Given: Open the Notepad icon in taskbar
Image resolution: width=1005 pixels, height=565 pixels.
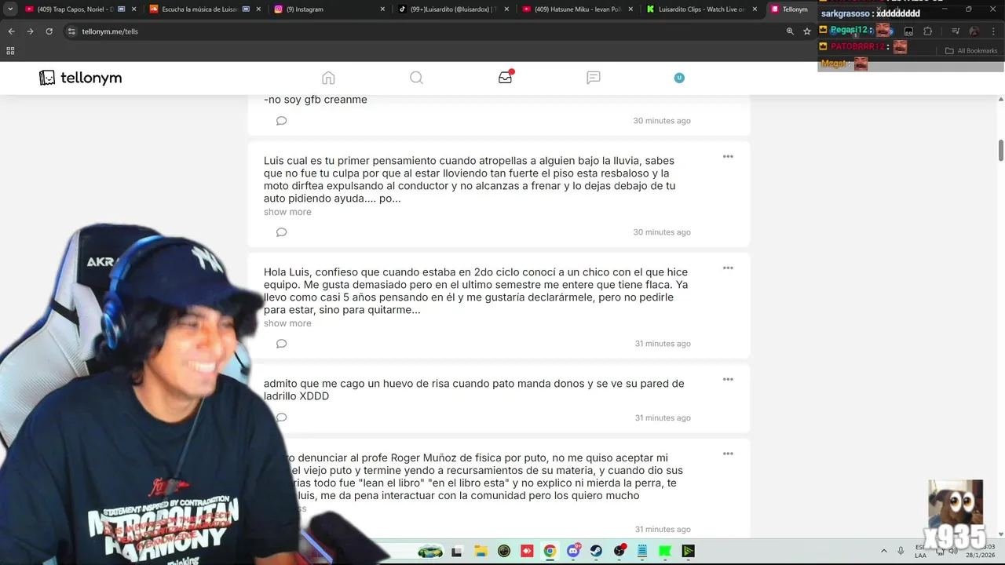Looking at the screenshot, I should point(642,551).
